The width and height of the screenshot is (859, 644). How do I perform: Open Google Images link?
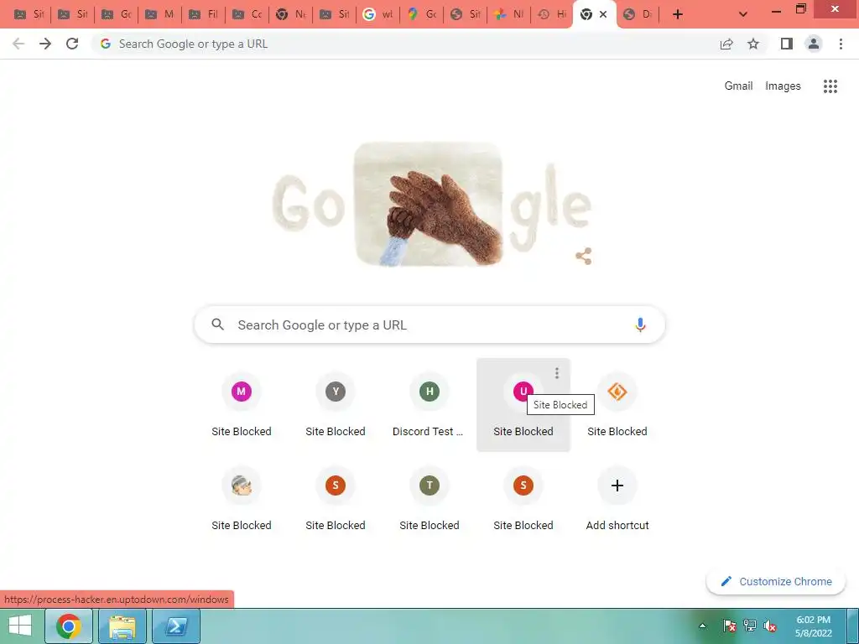(783, 86)
